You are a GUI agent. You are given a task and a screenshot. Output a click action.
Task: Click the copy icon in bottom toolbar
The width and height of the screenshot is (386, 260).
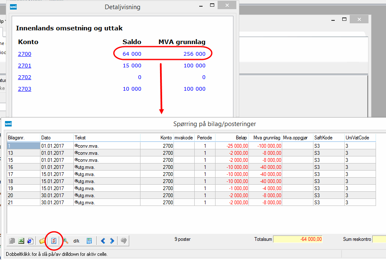[12, 240]
